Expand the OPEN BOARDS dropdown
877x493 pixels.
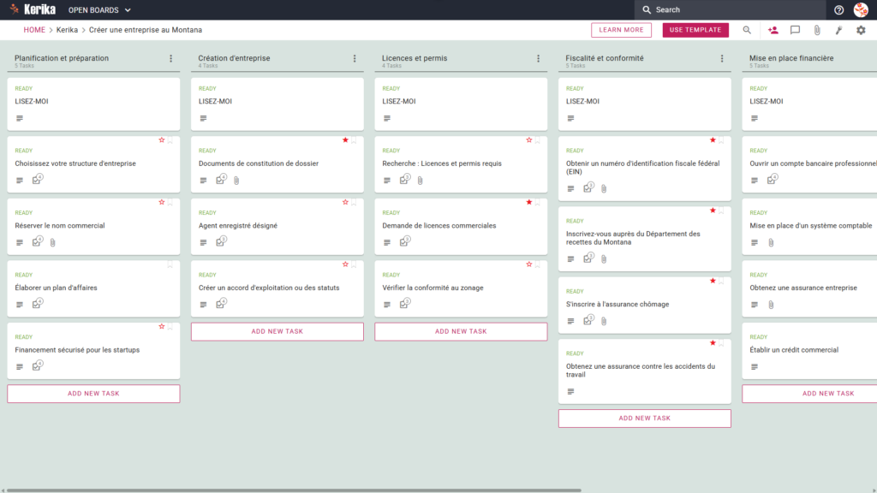99,10
